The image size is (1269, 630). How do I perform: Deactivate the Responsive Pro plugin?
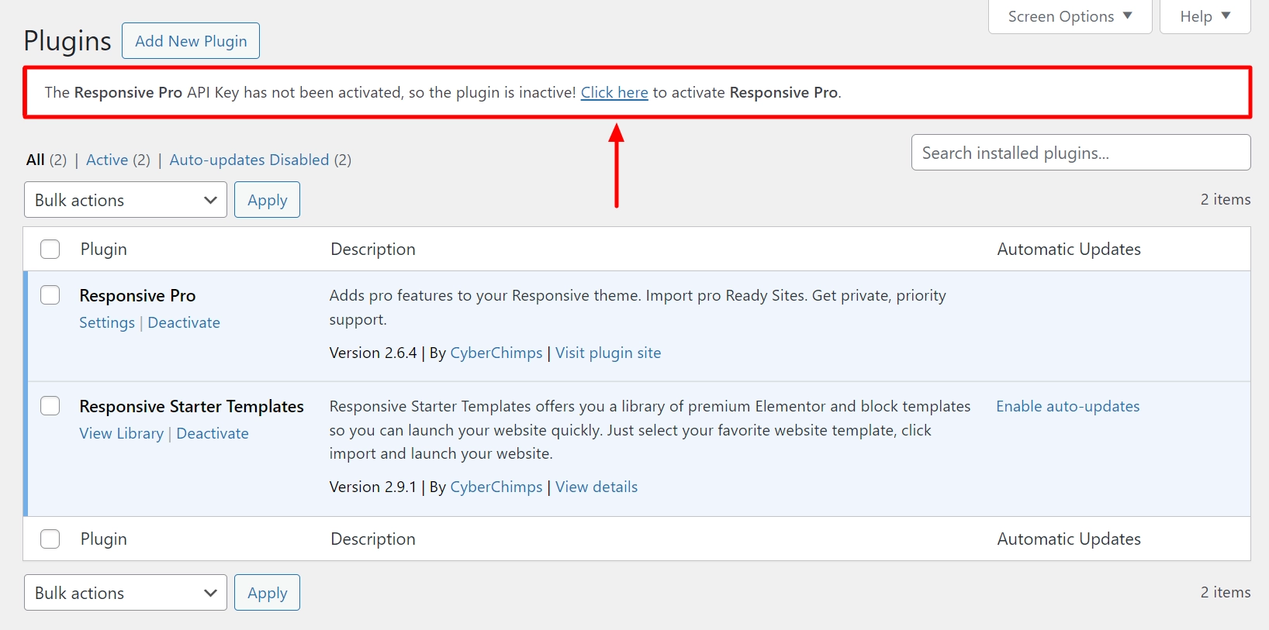[184, 322]
